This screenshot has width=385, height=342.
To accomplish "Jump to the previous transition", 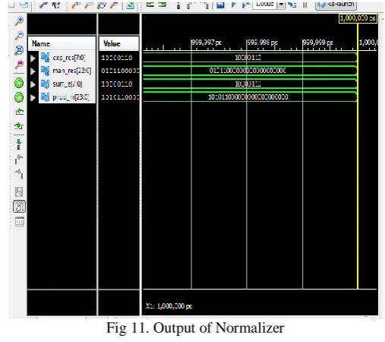I will [x=19, y=112].
